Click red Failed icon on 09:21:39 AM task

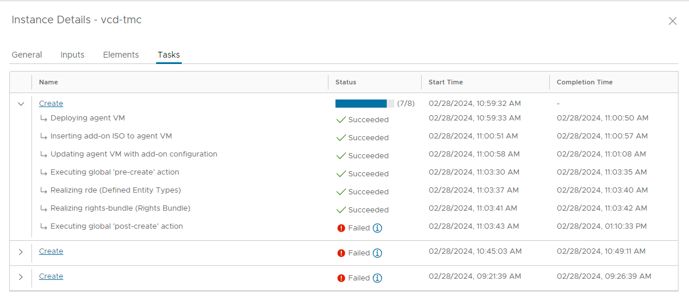[341, 278]
